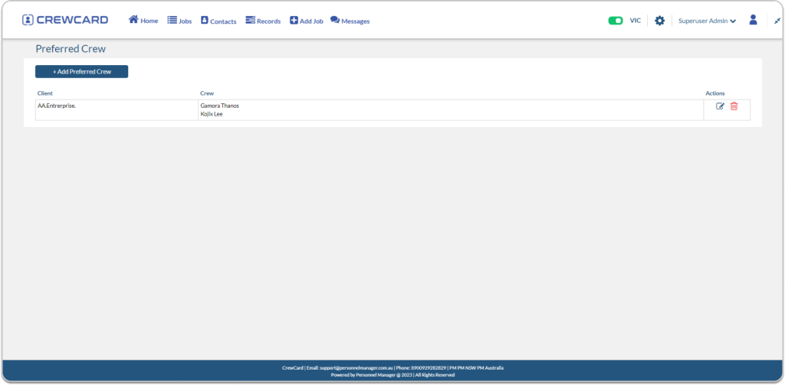Delete the AA.Entrerprise row with trash icon

coord(734,106)
